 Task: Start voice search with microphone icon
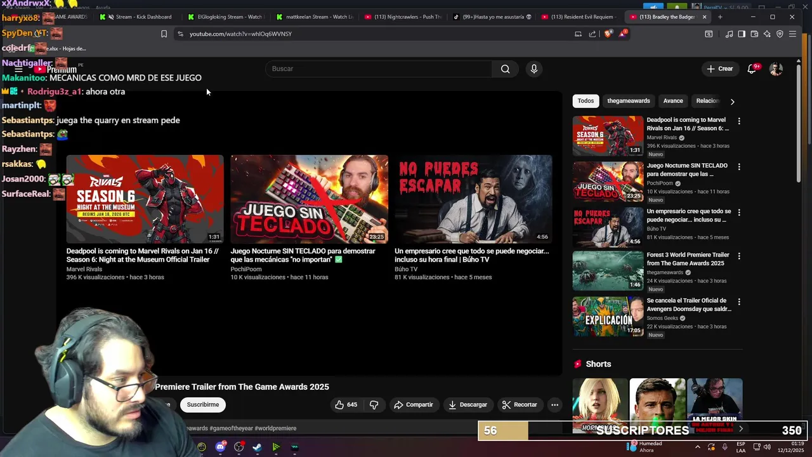(534, 69)
